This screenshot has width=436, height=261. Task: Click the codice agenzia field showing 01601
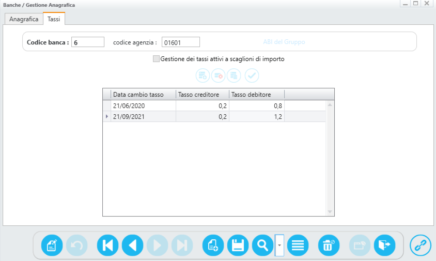(x=180, y=42)
